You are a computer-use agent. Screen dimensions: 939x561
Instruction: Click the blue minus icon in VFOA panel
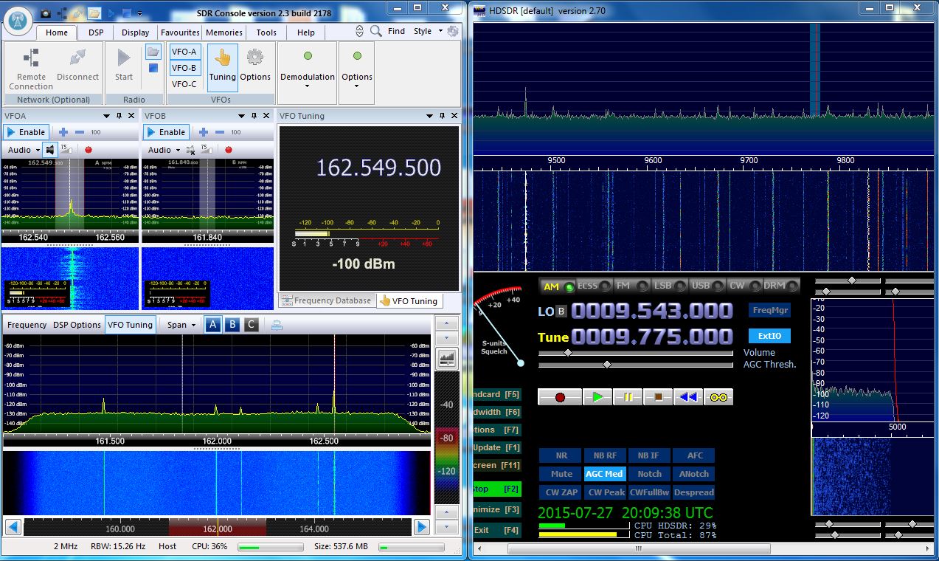point(80,132)
